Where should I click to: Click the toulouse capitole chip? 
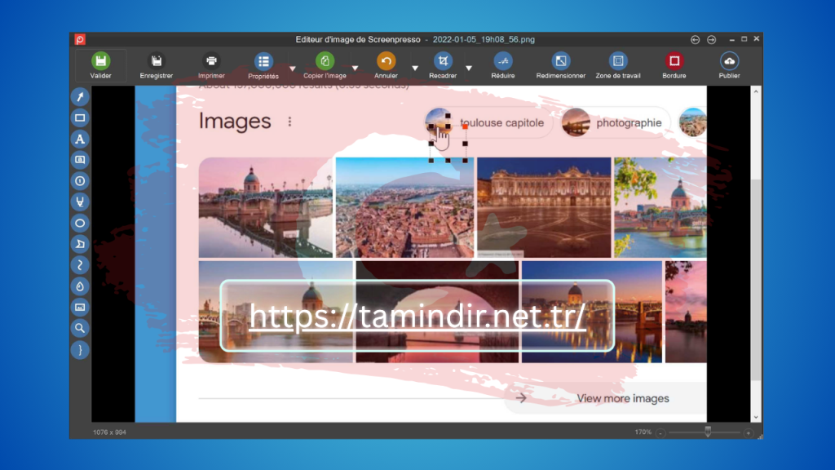click(489, 122)
